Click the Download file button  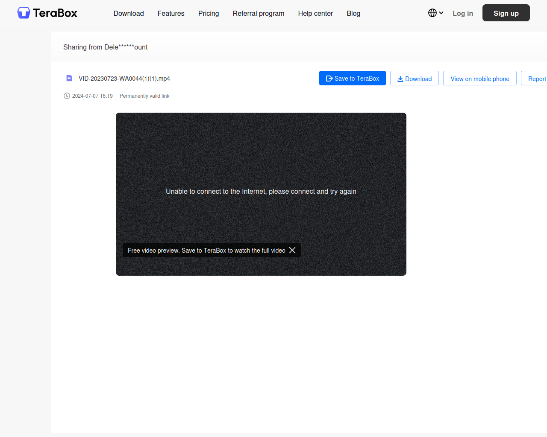point(415,78)
